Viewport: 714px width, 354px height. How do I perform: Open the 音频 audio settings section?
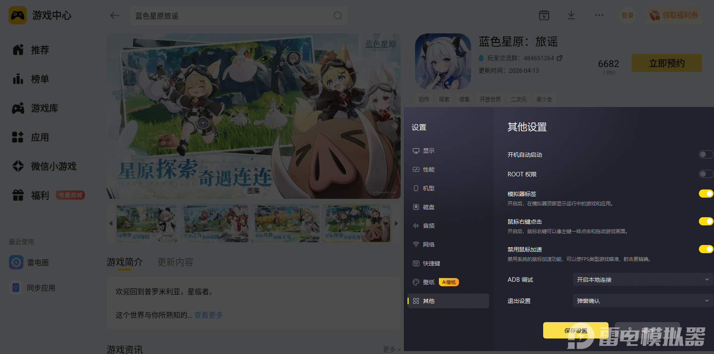click(x=448, y=226)
